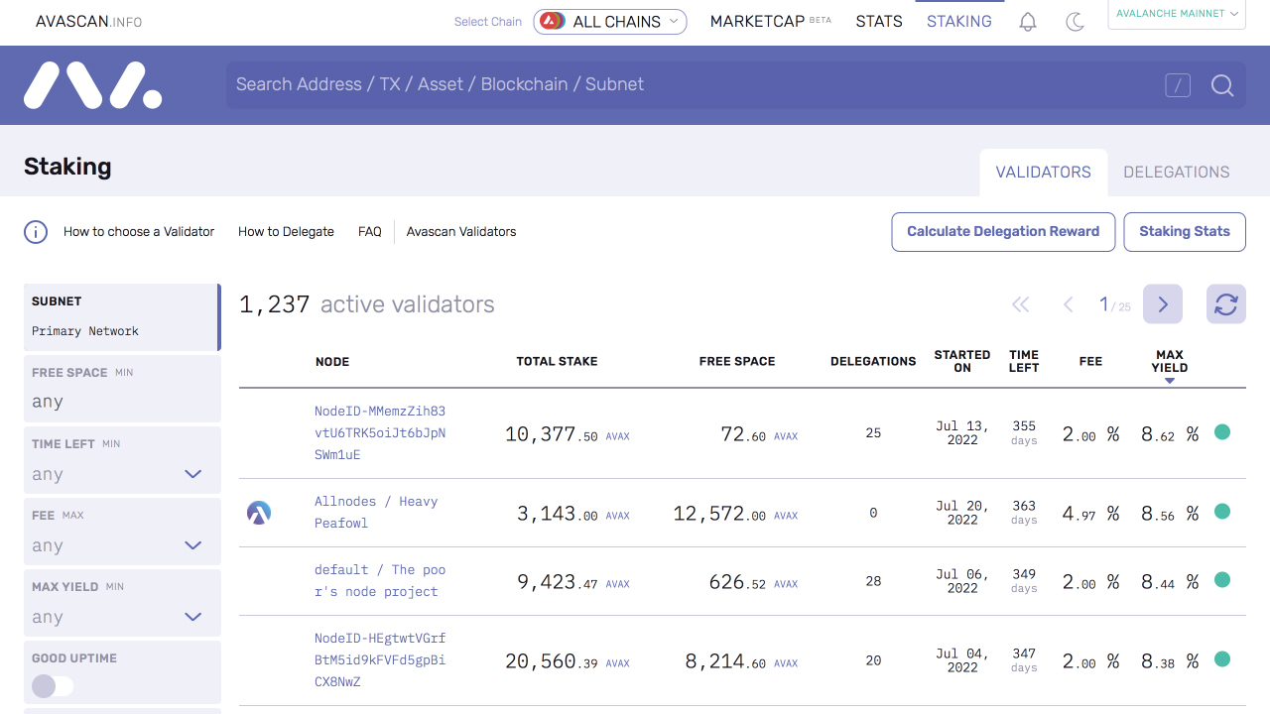Open Avascan Validators link

point(461,232)
